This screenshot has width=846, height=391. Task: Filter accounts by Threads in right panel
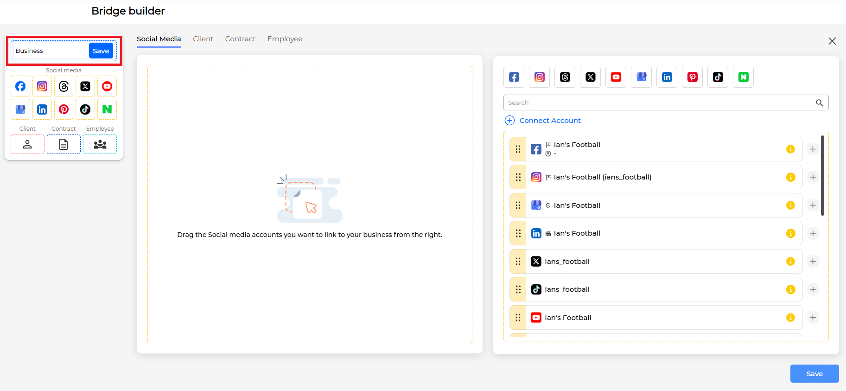point(565,77)
